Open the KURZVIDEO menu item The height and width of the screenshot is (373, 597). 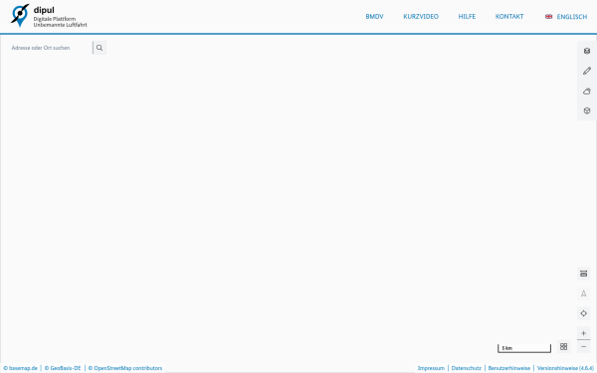coord(421,16)
